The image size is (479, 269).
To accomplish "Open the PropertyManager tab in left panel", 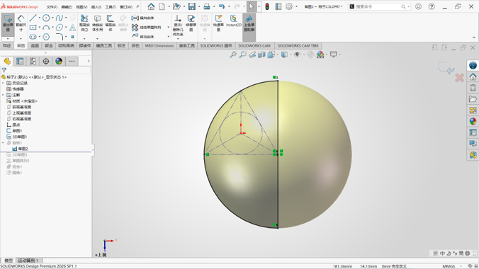I will tap(20, 62).
